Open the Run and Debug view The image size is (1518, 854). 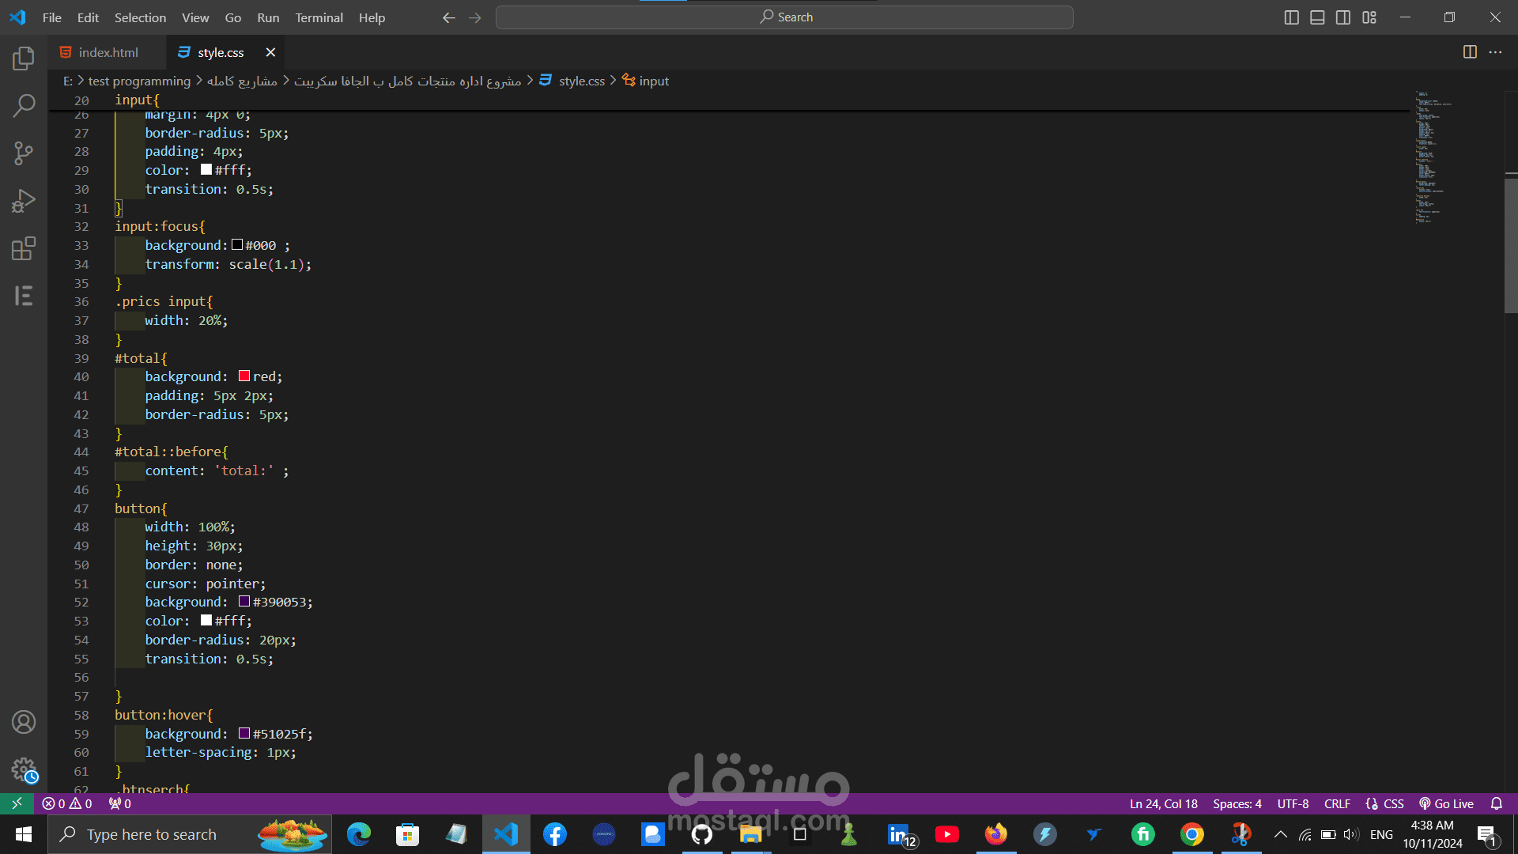click(24, 201)
